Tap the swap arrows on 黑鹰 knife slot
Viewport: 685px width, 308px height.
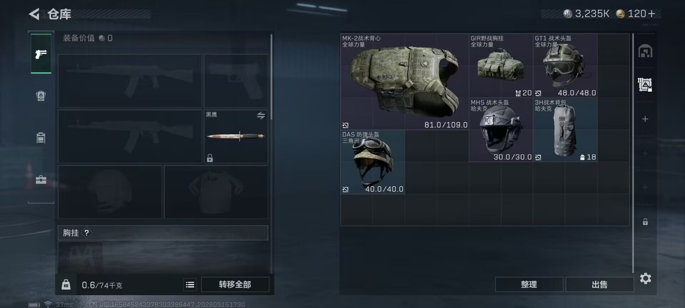pyautogui.click(x=261, y=115)
